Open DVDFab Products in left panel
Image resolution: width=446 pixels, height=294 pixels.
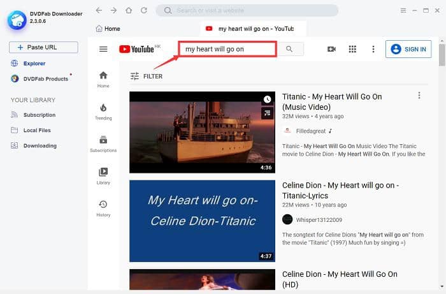click(40, 79)
